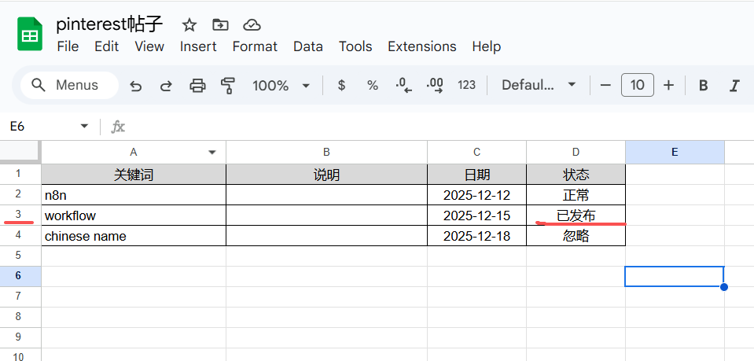Image resolution: width=754 pixels, height=361 pixels.
Task: Open the 100% zoom dropdown
Action: [x=281, y=86]
